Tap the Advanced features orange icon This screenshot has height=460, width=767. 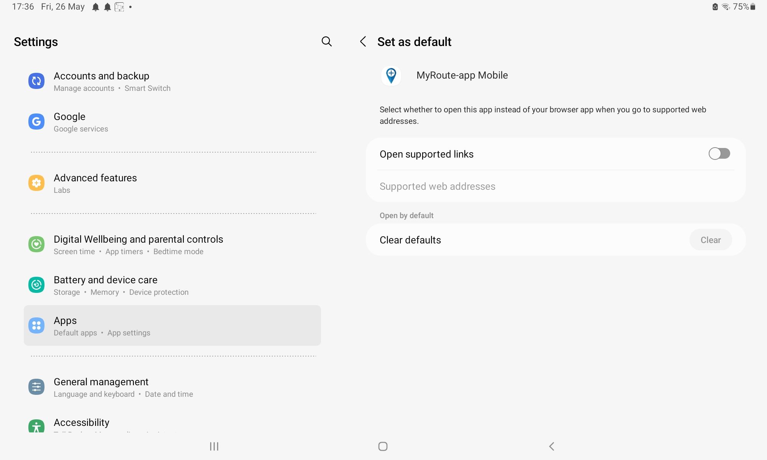tap(36, 183)
